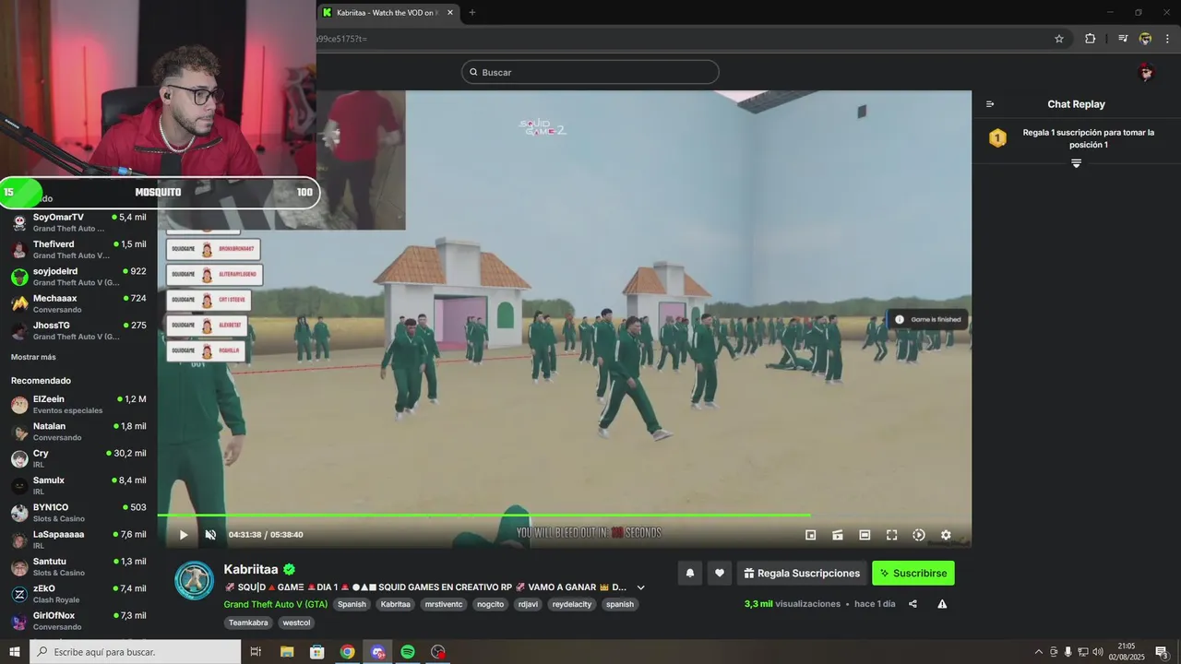Unmute the video player sound
This screenshot has width=1181, height=664.
coord(210,535)
